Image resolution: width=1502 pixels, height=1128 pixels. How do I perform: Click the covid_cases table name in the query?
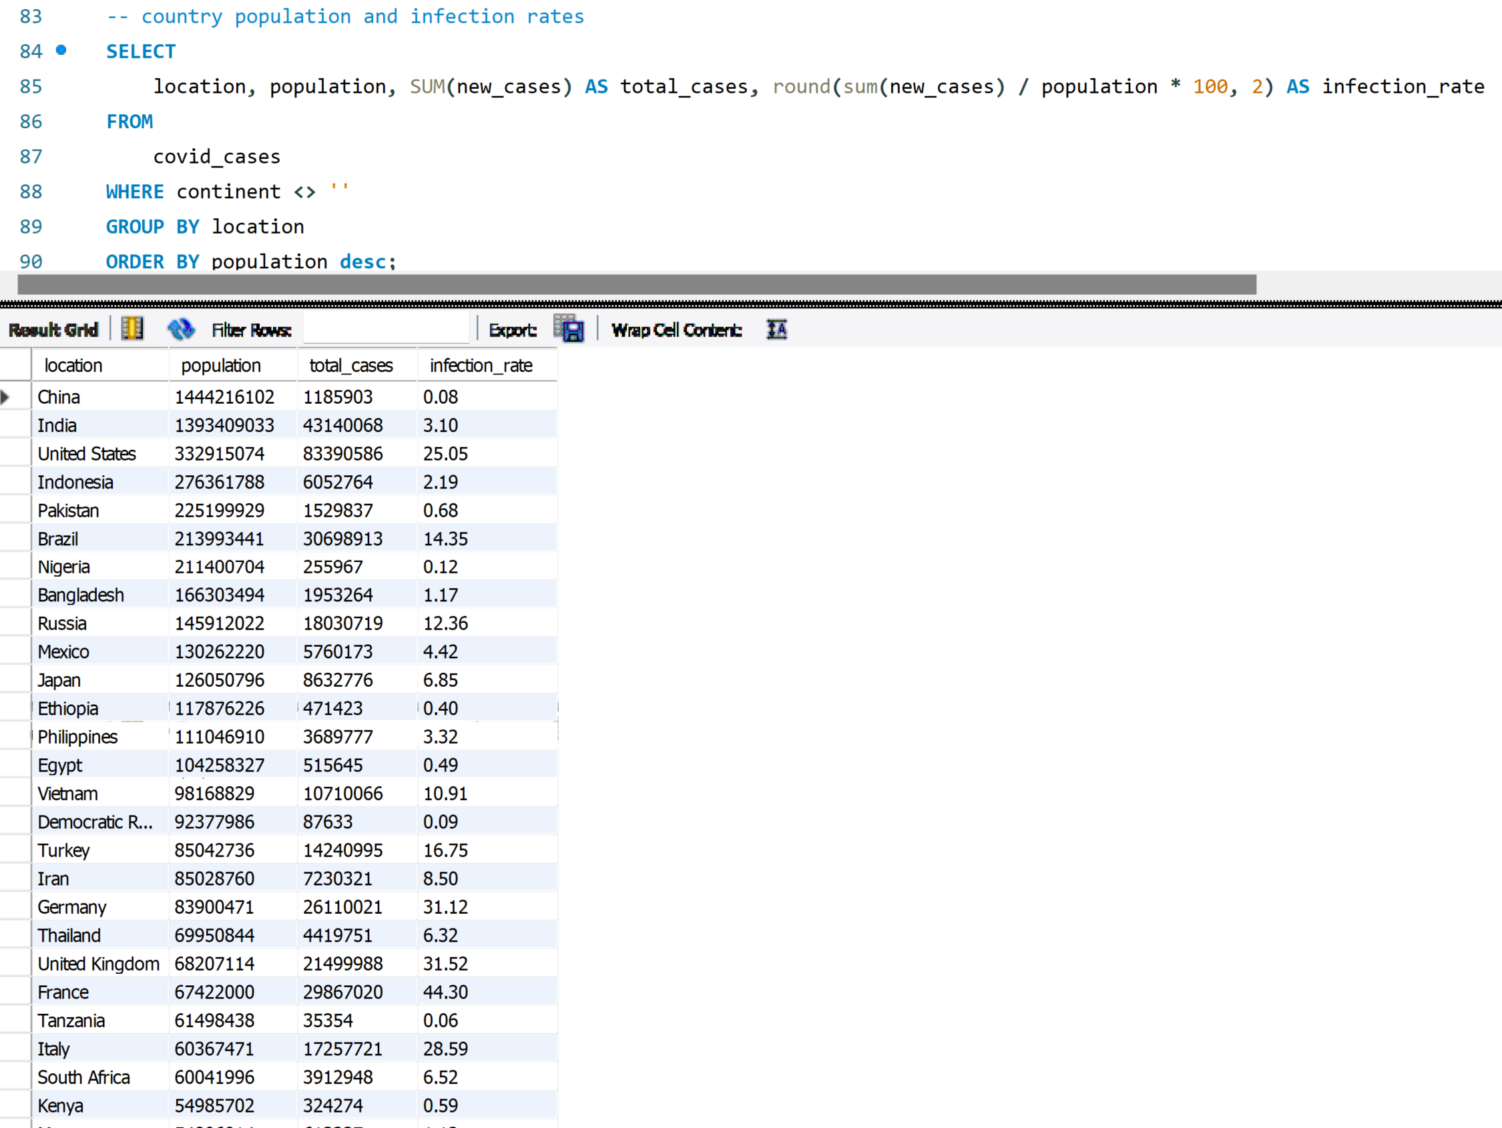pos(216,157)
